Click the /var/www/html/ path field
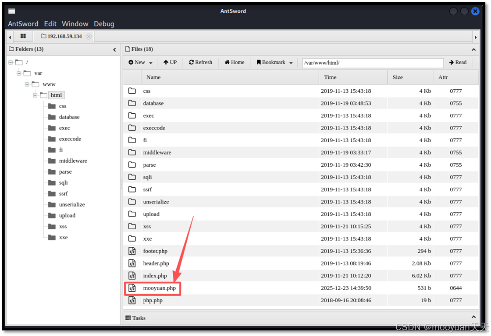The width and height of the screenshot is (491, 336). [x=373, y=63]
